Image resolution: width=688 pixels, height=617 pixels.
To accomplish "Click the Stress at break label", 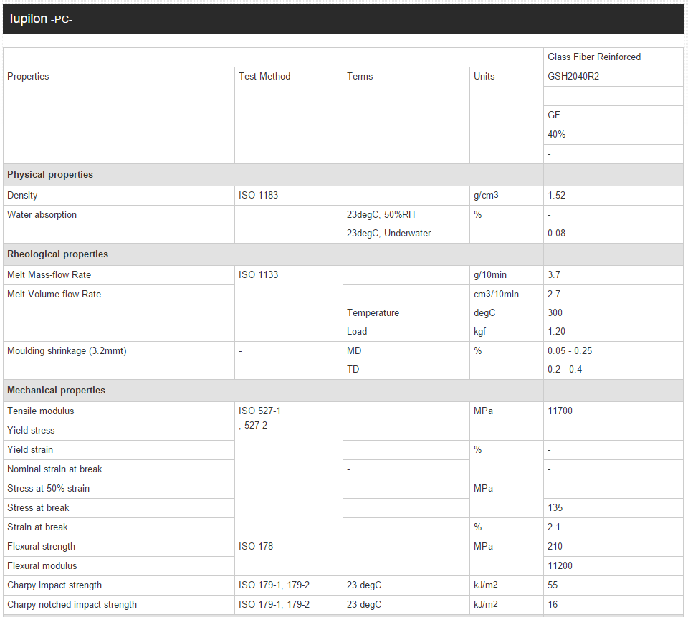I will coord(38,508).
